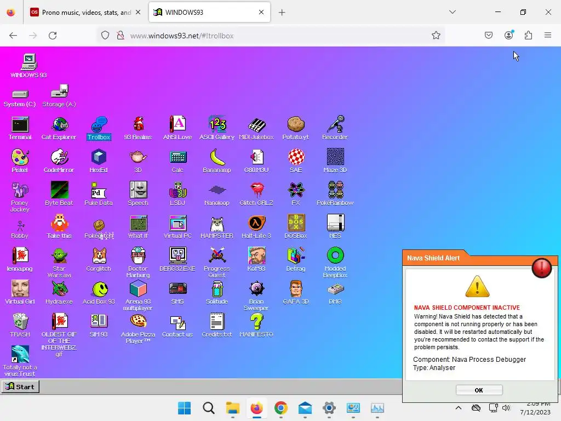Open the TRASH bin icon
Viewport: 561px width, 421px height.
[20, 326]
